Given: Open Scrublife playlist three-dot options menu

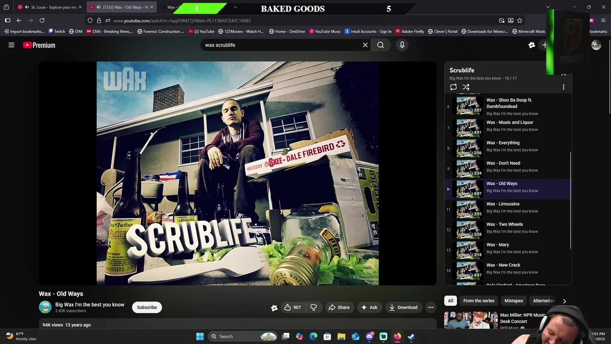Looking at the screenshot, I should (563, 87).
